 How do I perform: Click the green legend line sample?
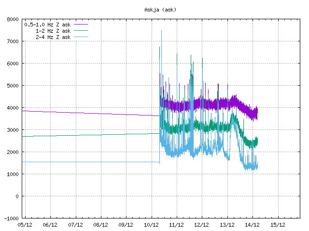click(x=81, y=30)
